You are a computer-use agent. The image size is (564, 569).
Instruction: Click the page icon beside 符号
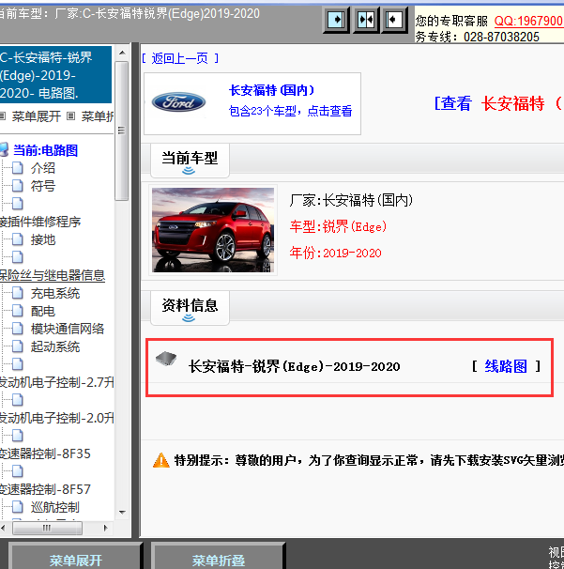tap(18, 186)
